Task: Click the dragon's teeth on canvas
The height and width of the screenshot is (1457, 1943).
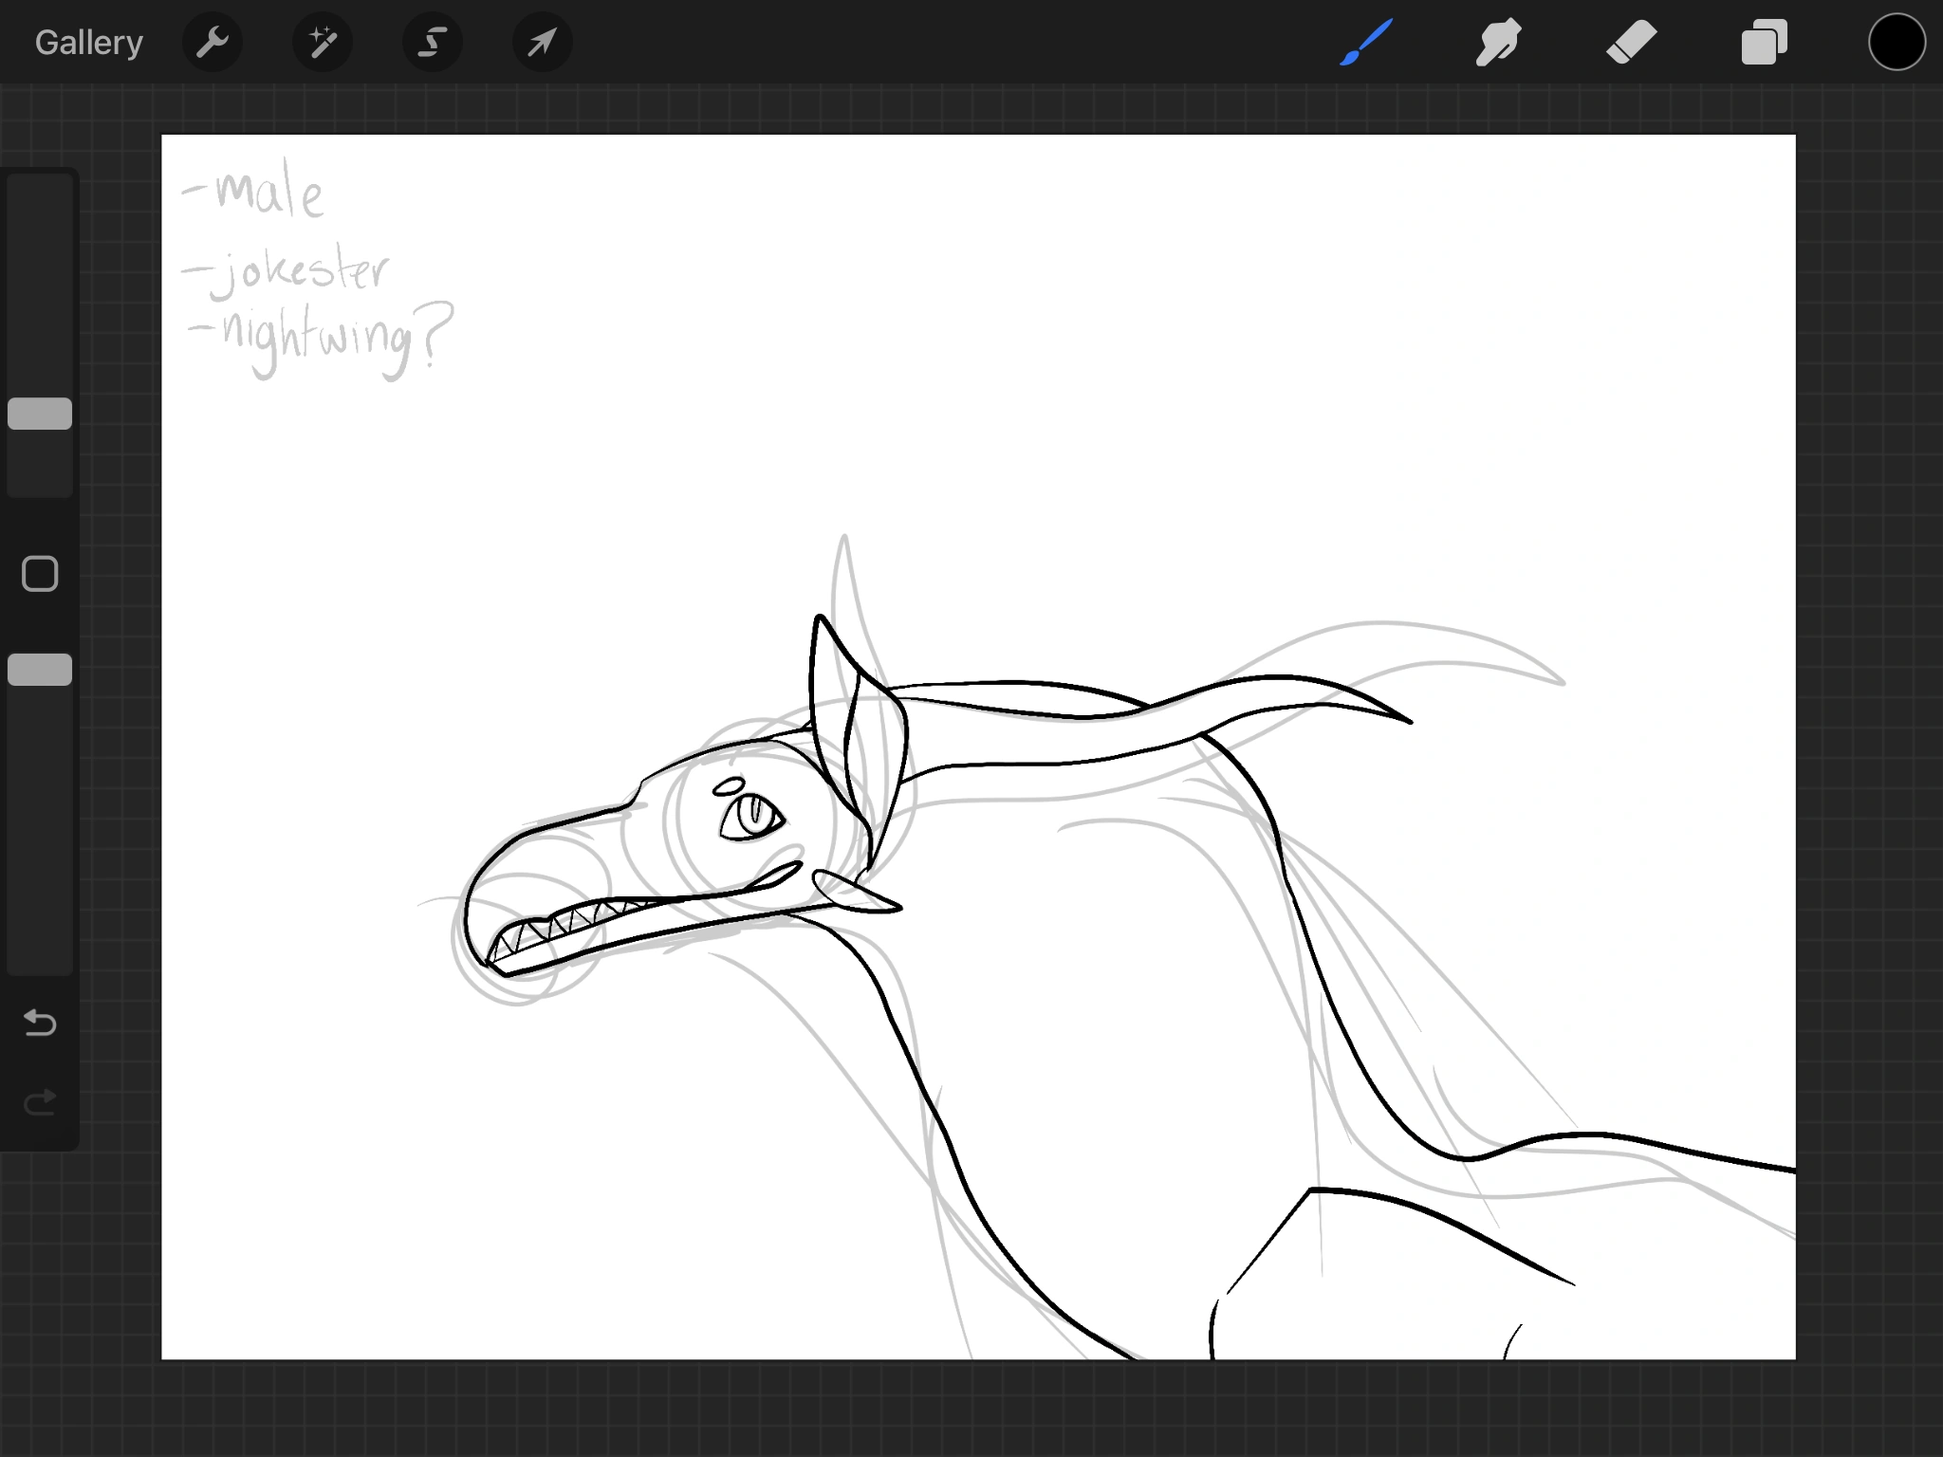Action: point(560,925)
